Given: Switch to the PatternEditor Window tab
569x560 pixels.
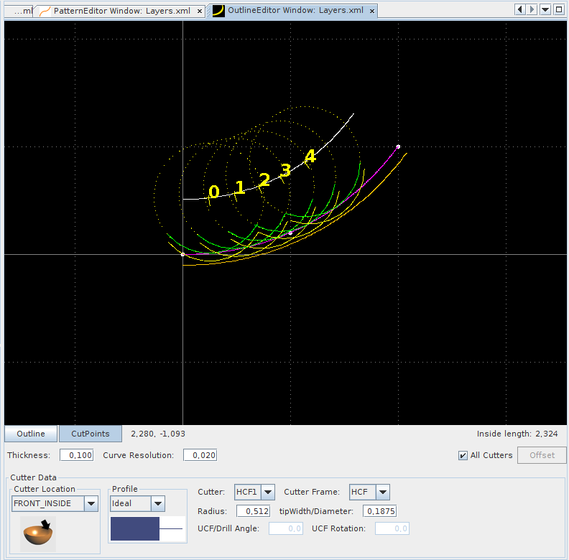Looking at the screenshot, I should [x=121, y=11].
